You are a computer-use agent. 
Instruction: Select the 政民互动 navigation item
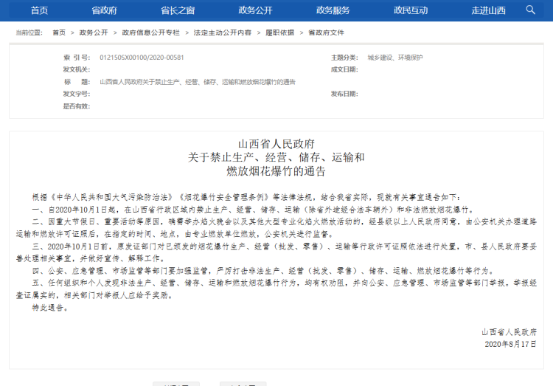click(411, 10)
